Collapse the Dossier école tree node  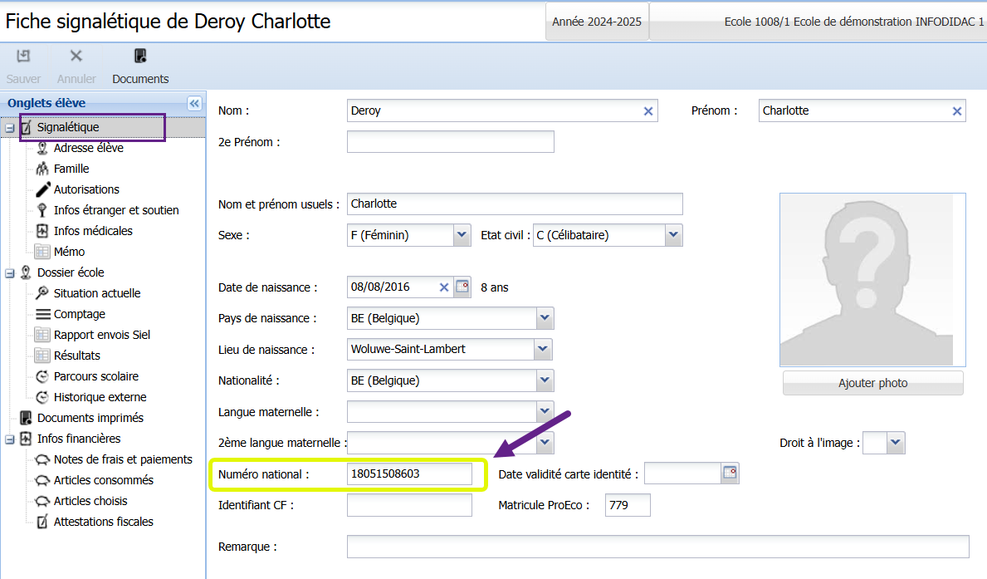pos(10,272)
